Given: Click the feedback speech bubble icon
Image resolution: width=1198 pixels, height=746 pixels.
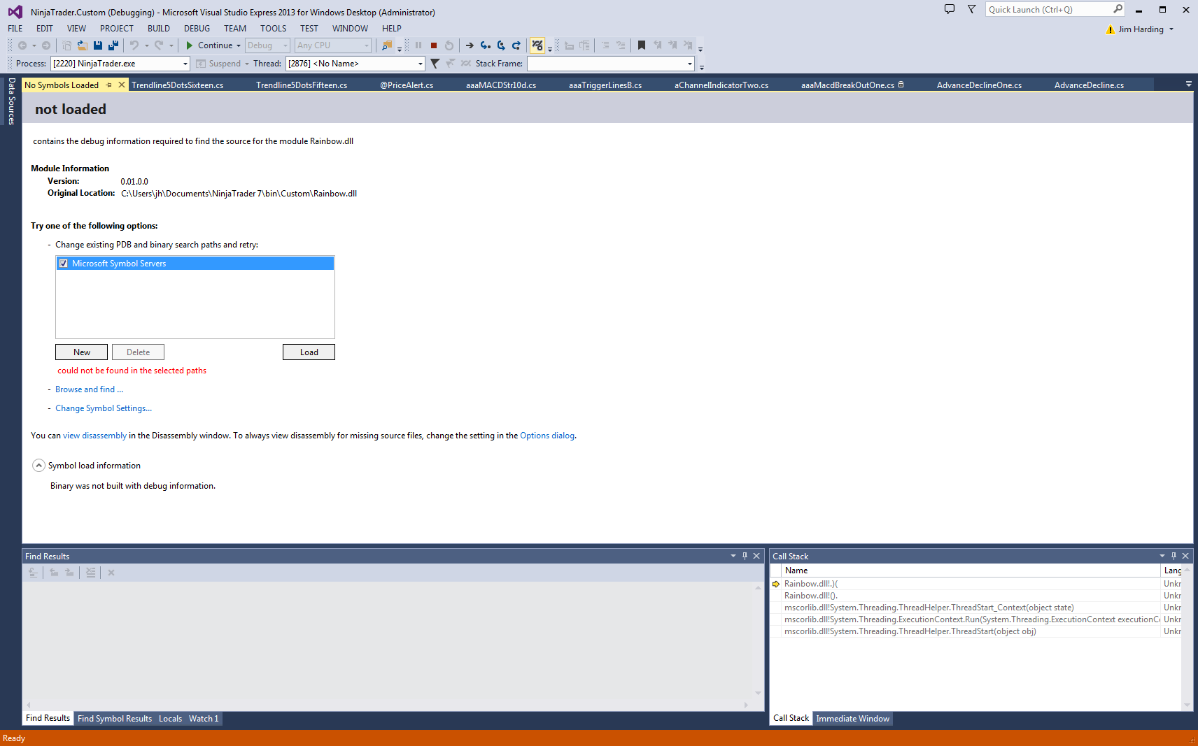Looking at the screenshot, I should (x=950, y=9).
